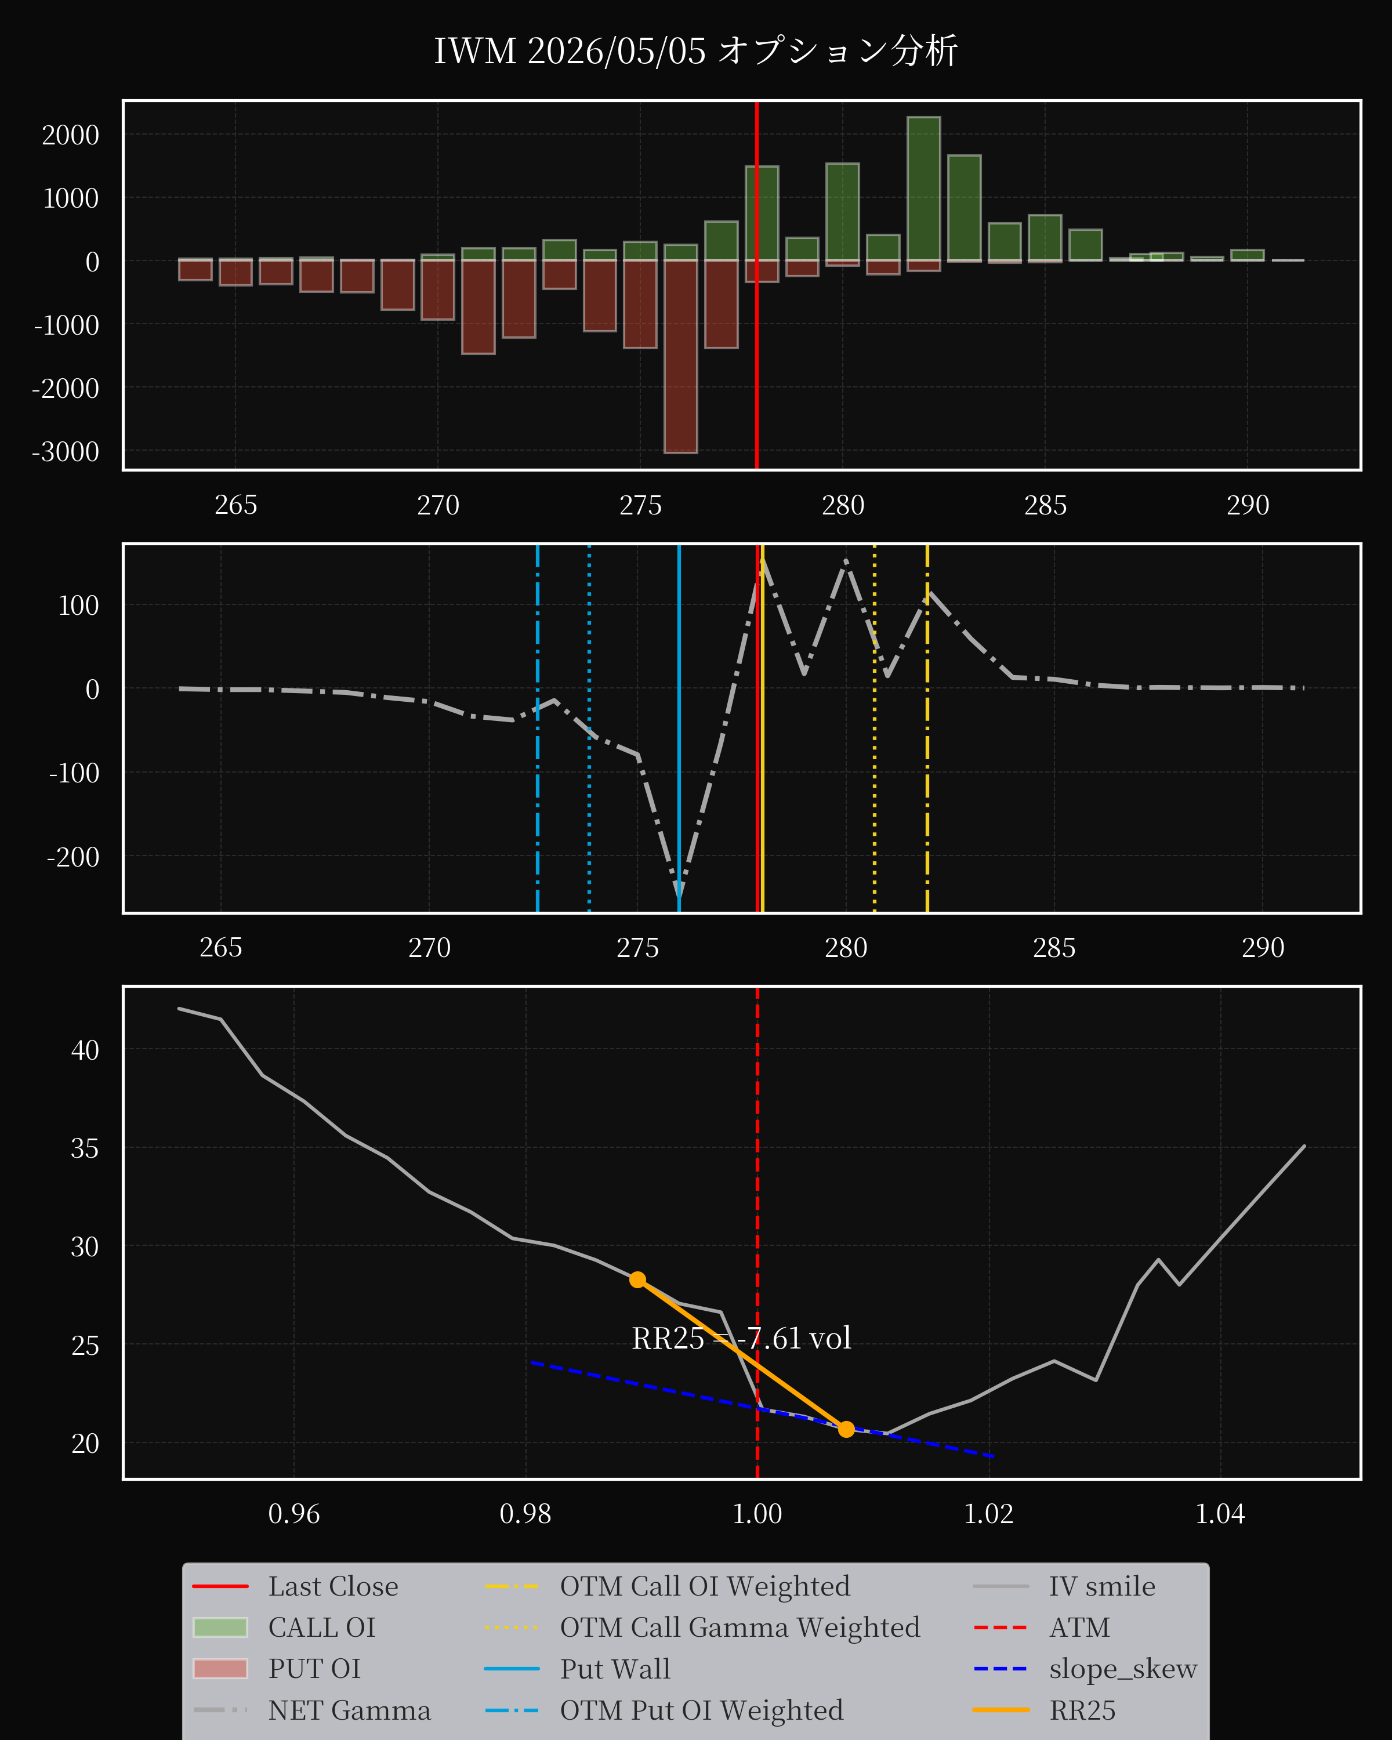The height and width of the screenshot is (1740, 1392).
Task: Click the red Last Close line in top chart
Action: (756, 285)
